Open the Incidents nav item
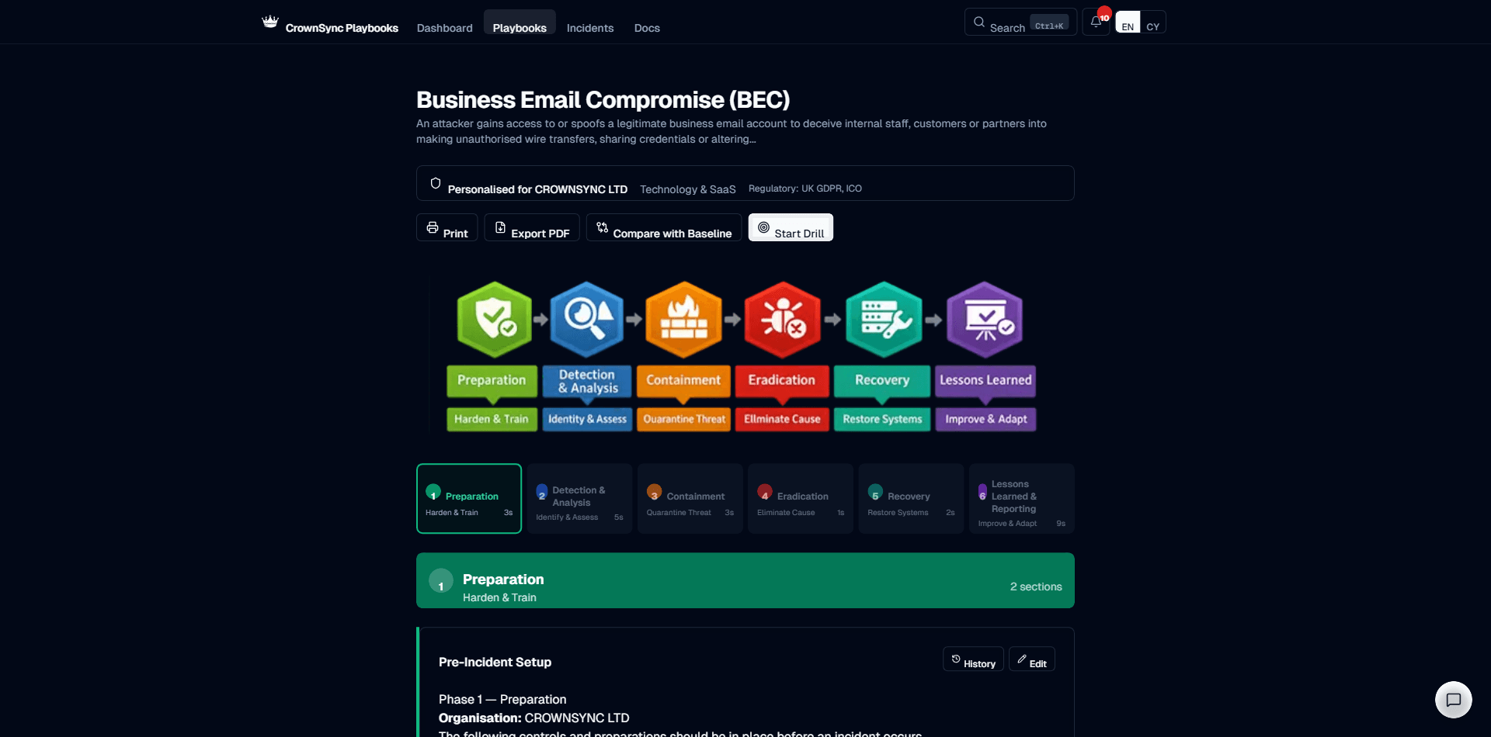 [590, 28]
